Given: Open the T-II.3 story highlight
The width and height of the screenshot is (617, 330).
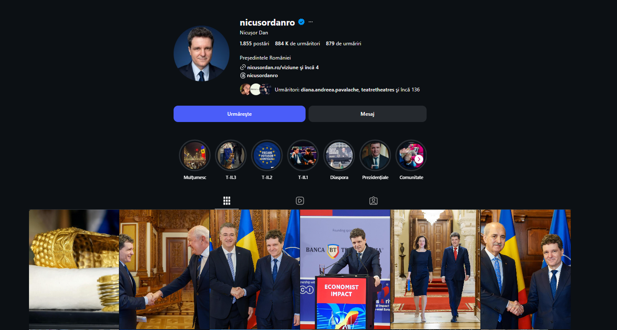Looking at the screenshot, I should pyautogui.click(x=231, y=156).
